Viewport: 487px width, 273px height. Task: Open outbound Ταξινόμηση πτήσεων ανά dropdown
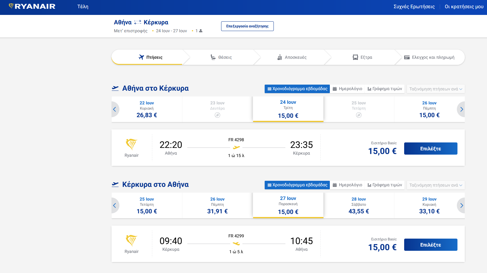pyautogui.click(x=436, y=89)
